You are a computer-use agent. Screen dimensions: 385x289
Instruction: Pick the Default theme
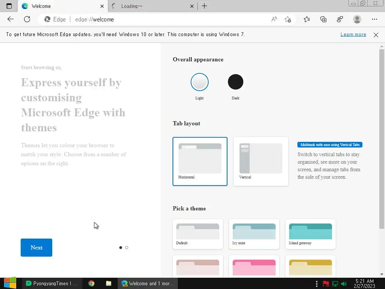(198, 234)
